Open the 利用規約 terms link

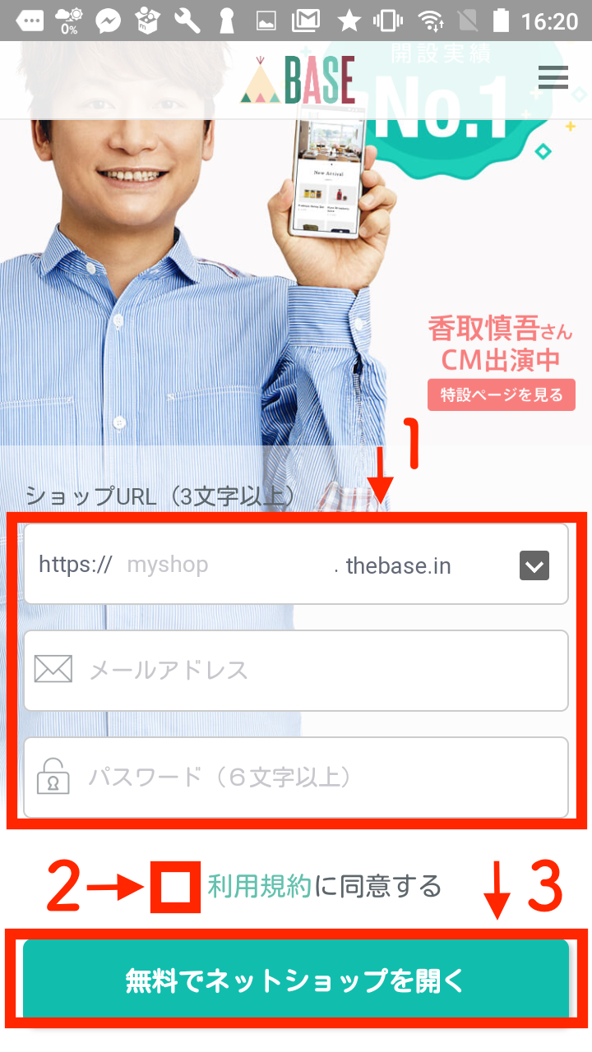259,886
